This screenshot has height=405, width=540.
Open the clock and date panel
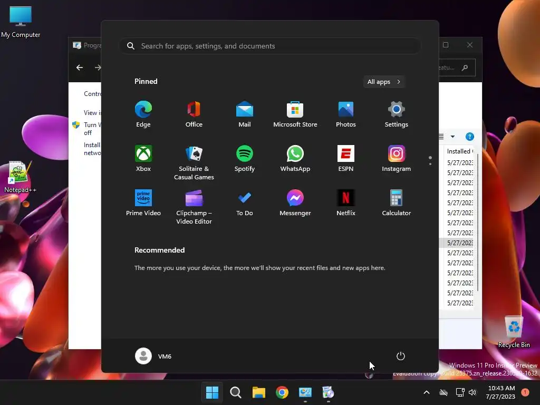501,392
